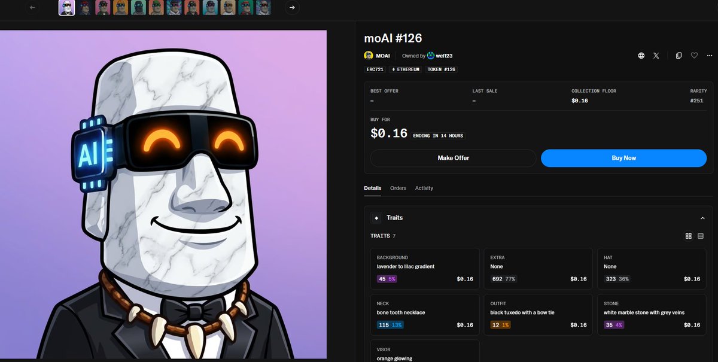Open owner wei123 profile link
Screen dimensions: 718x362
(444, 56)
